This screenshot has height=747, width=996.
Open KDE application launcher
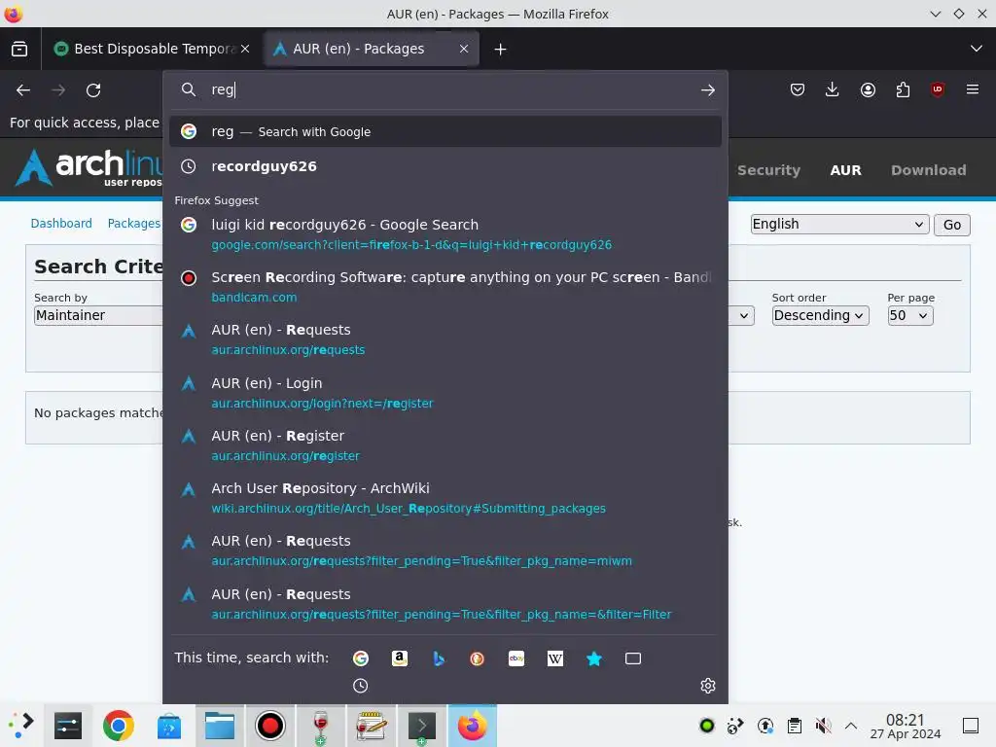tap(21, 726)
